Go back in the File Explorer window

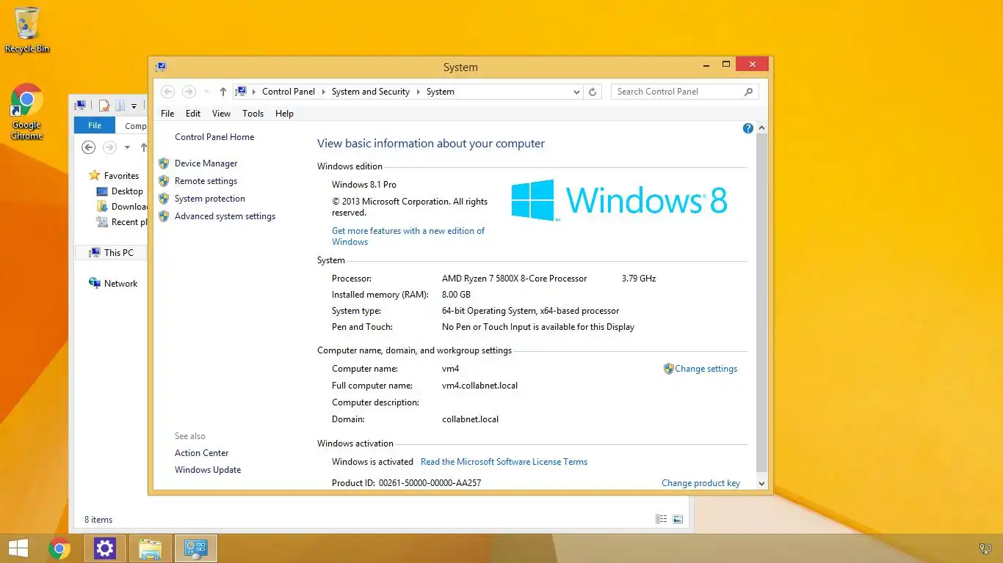[89, 147]
